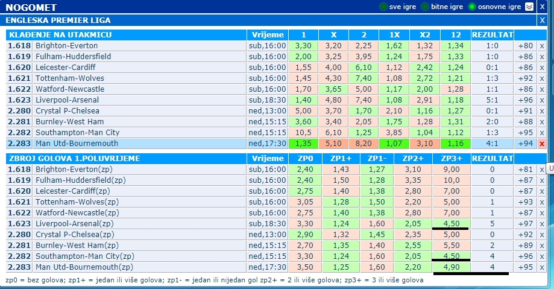Click result 5:1 for Liverpool-Arsenal
This screenshot has width=554, height=289.
492,100
